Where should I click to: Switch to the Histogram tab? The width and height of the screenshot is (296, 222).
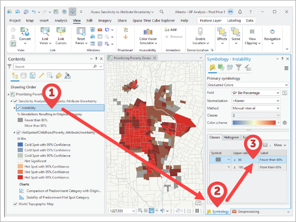coord(231,137)
